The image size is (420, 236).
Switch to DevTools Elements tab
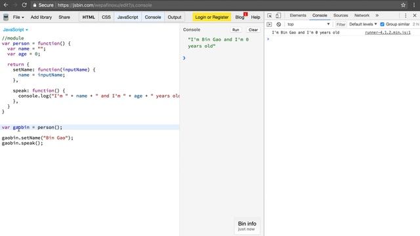[x=298, y=16]
